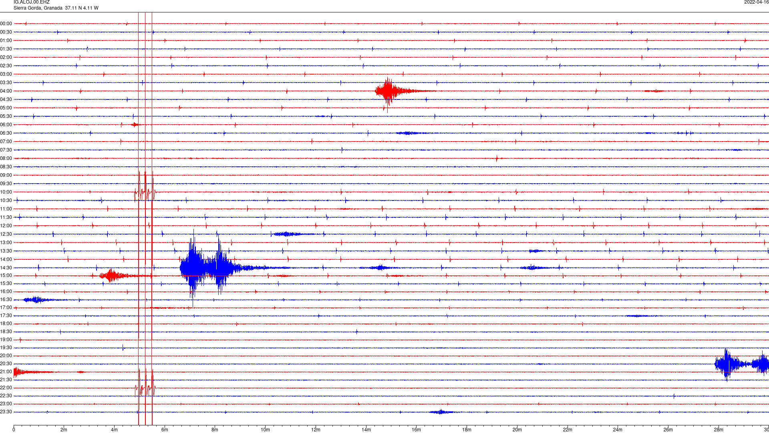This screenshot has width=769, height=433.
Task: Select the 15:30 trace time label
Action: click(6, 283)
